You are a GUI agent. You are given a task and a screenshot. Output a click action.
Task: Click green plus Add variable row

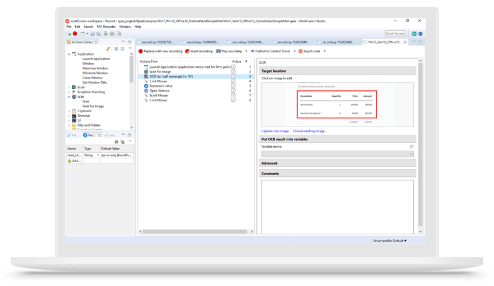tap(74, 161)
